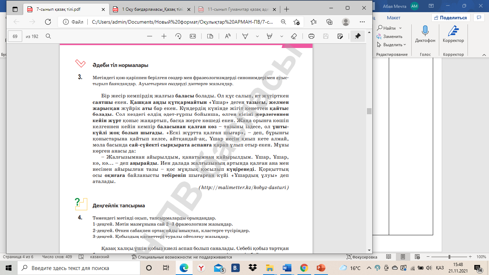Unpin the PDF toolbar
The image size is (489, 275).
point(358,36)
